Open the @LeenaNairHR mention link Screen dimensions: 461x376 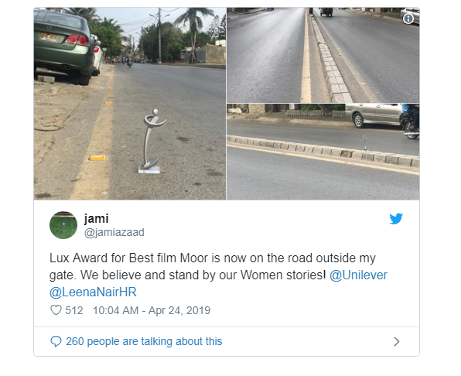[93, 292]
